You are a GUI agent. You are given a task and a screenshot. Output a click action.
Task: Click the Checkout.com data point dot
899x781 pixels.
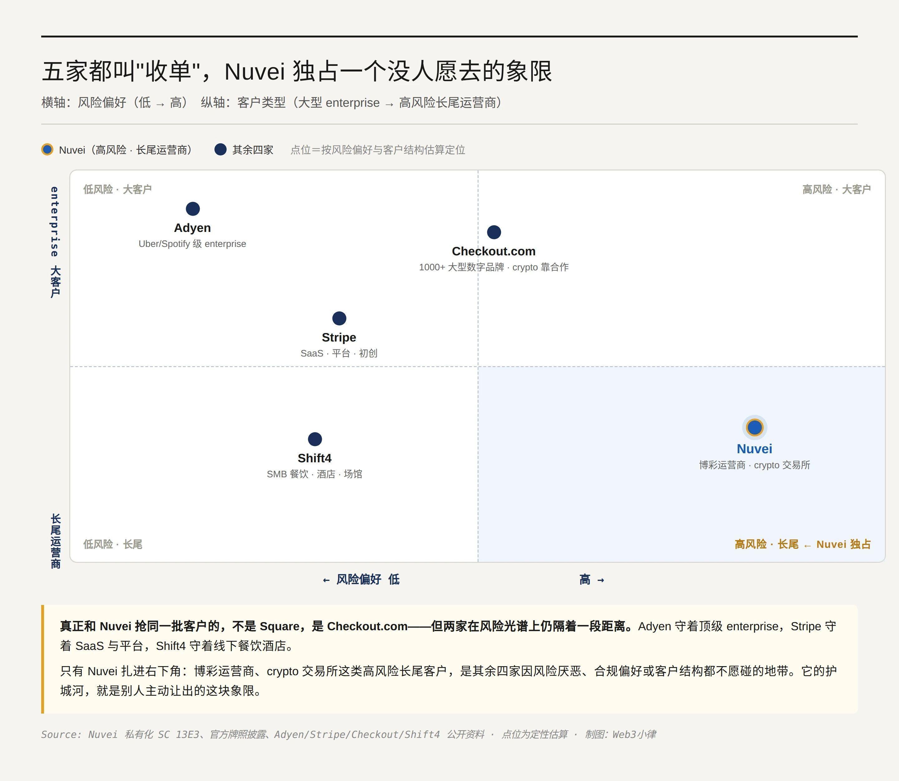(x=494, y=232)
